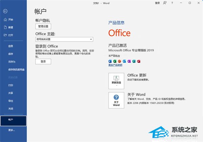The image size is (203, 142).
Task: Click the Excel app icon
Action: [115, 61]
